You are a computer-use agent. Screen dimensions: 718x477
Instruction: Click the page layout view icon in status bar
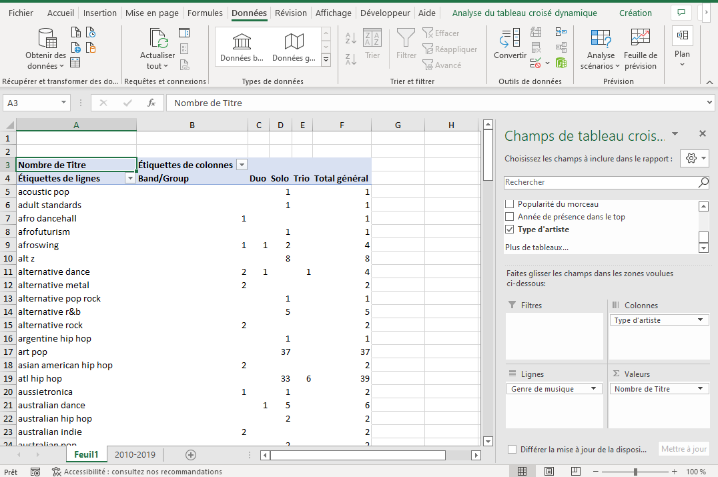tap(549, 471)
